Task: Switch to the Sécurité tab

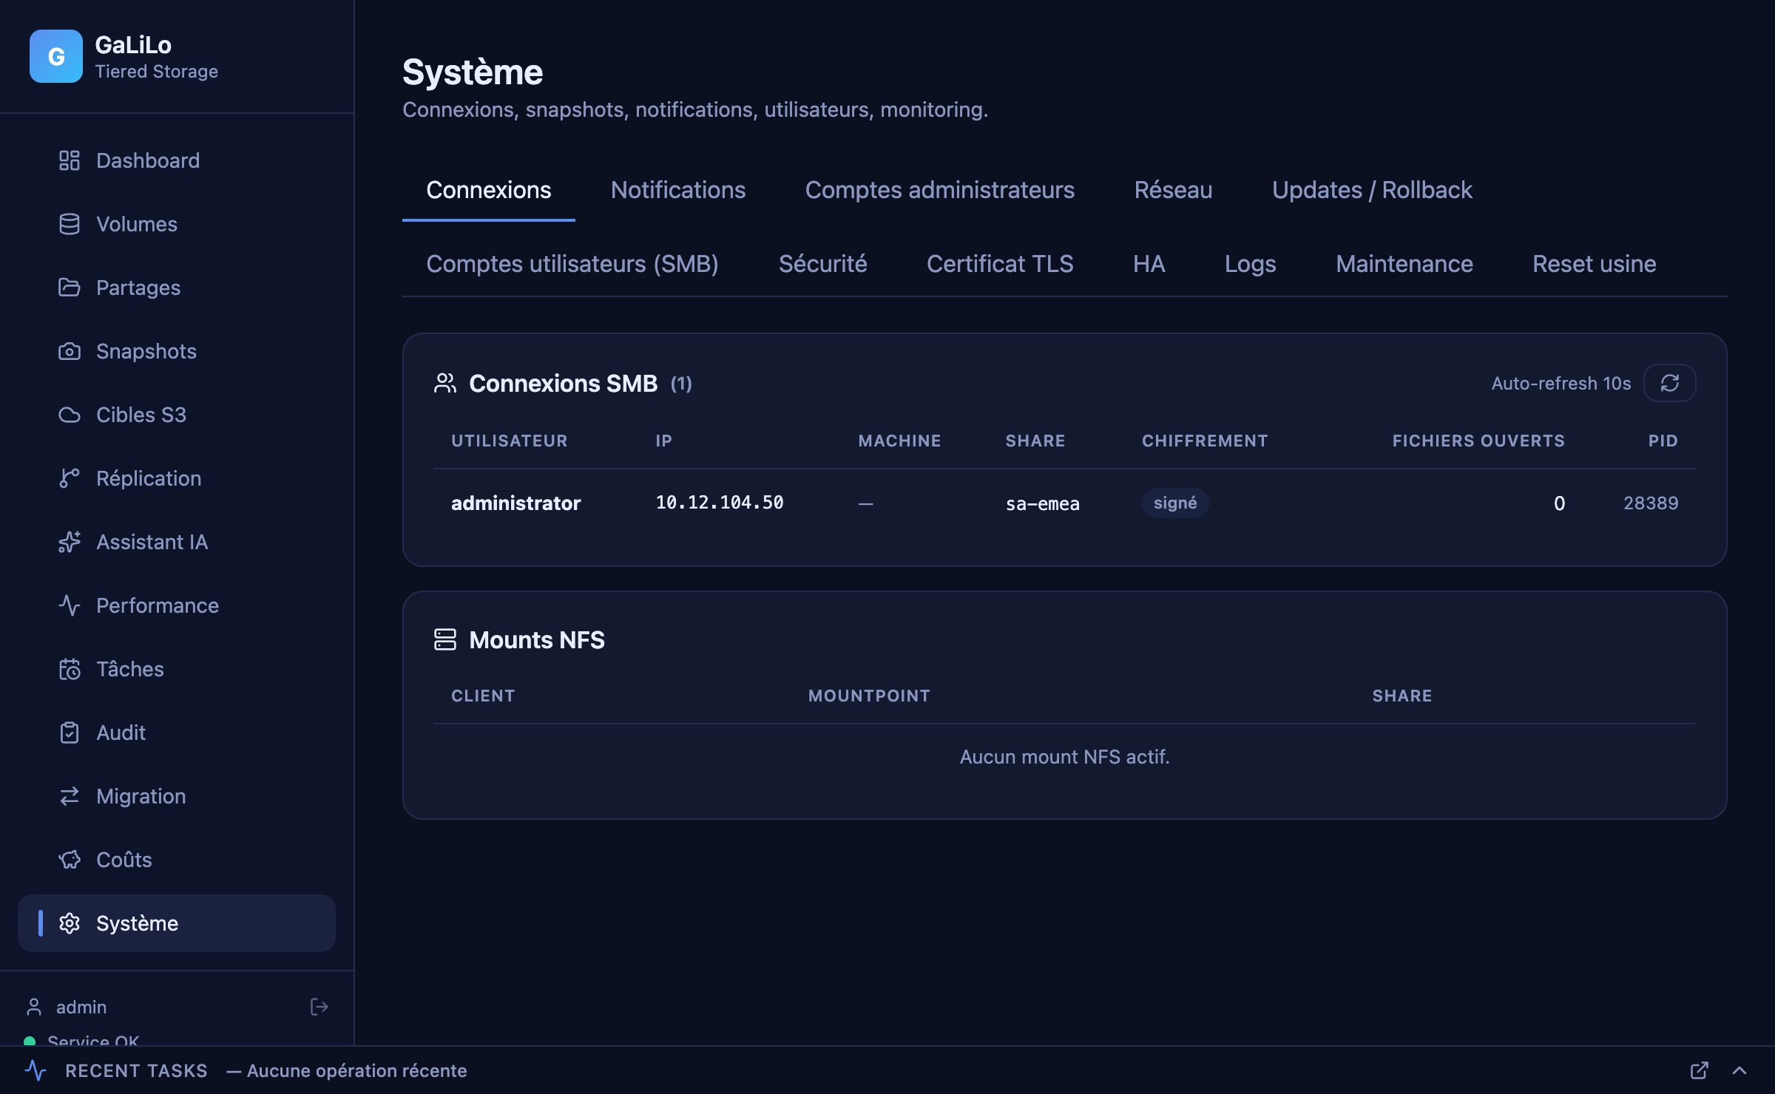Action: pyautogui.click(x=823, y=264)
